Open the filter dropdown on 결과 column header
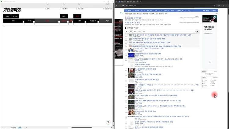Viewport: 229px width, 129px height. [x=85, y=22]
